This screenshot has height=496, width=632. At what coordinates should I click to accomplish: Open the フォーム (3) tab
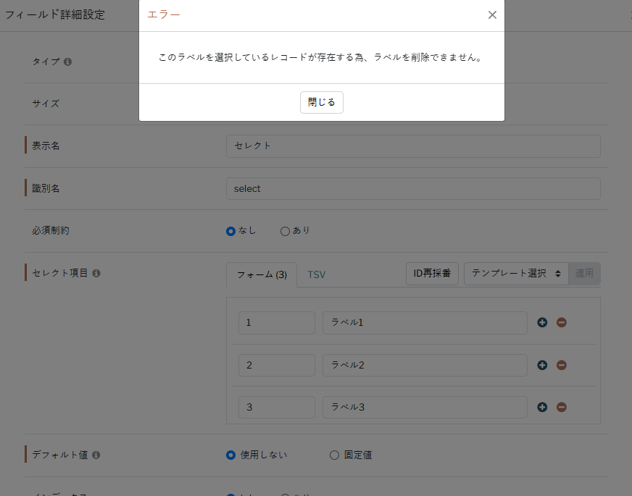tap(262, 275)
